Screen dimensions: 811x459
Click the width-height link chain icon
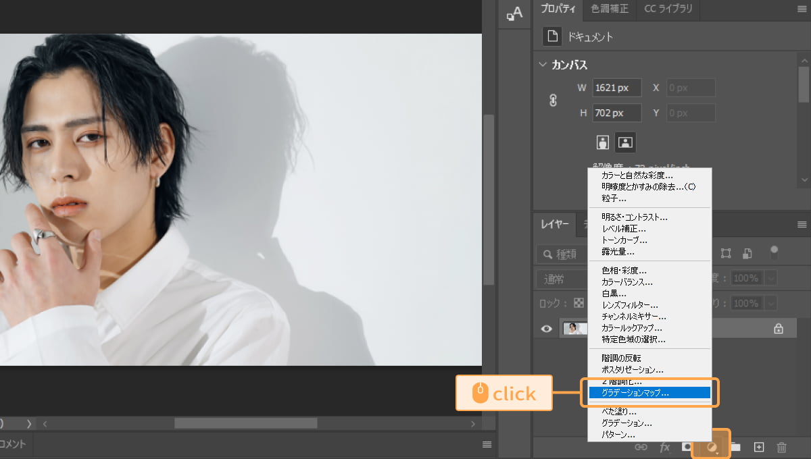click(x=553, y=101)
